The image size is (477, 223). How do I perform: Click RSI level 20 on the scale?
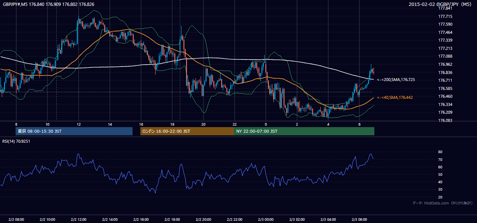click(x=440, y=197)
